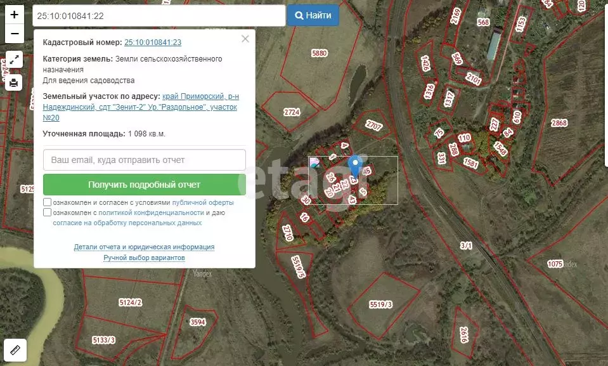Open Детали отчета и юридическая информация
This screenshot has width=608, height=366.
145,247
